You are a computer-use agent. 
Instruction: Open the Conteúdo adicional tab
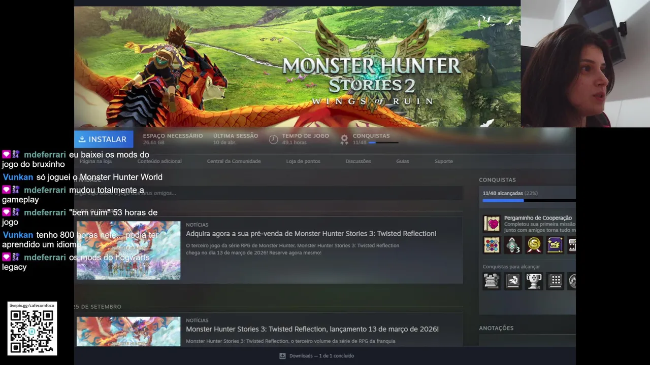pyautogui.click(x=159, y=161)
